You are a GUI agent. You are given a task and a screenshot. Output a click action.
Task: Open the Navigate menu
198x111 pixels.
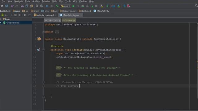tap(19, 1)
